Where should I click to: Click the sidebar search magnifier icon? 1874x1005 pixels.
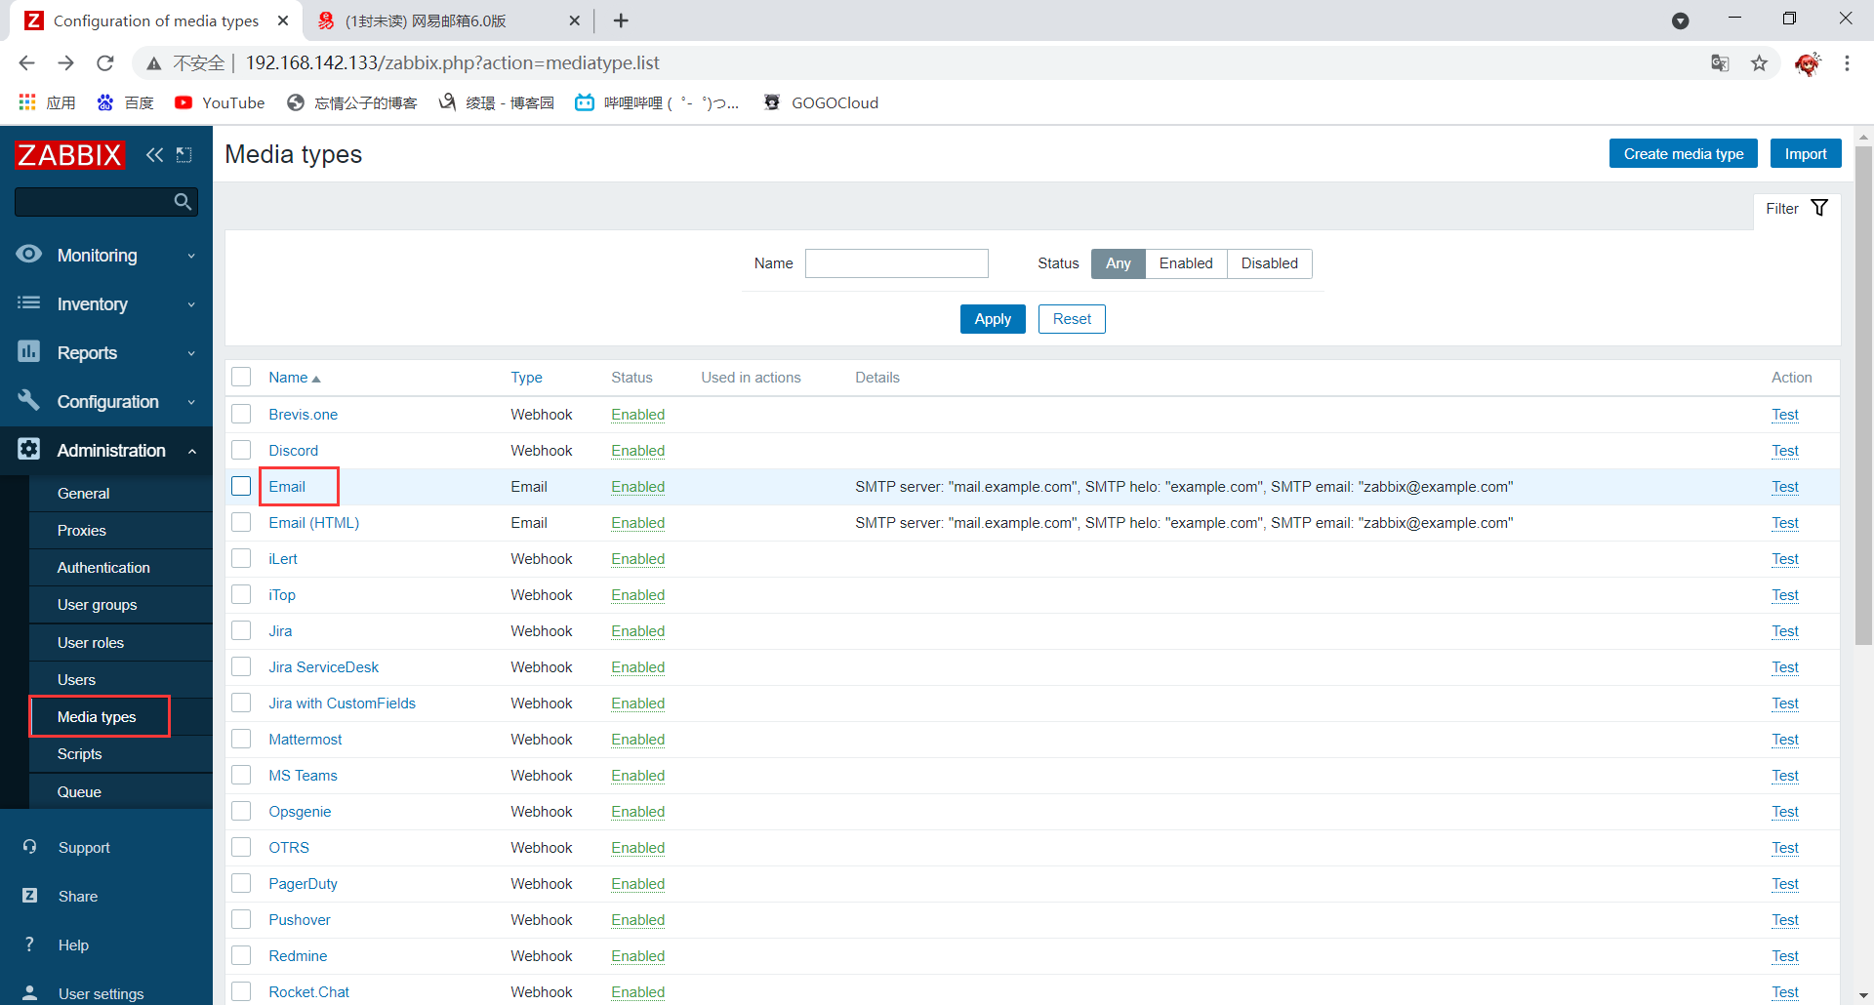coord(183,202)
